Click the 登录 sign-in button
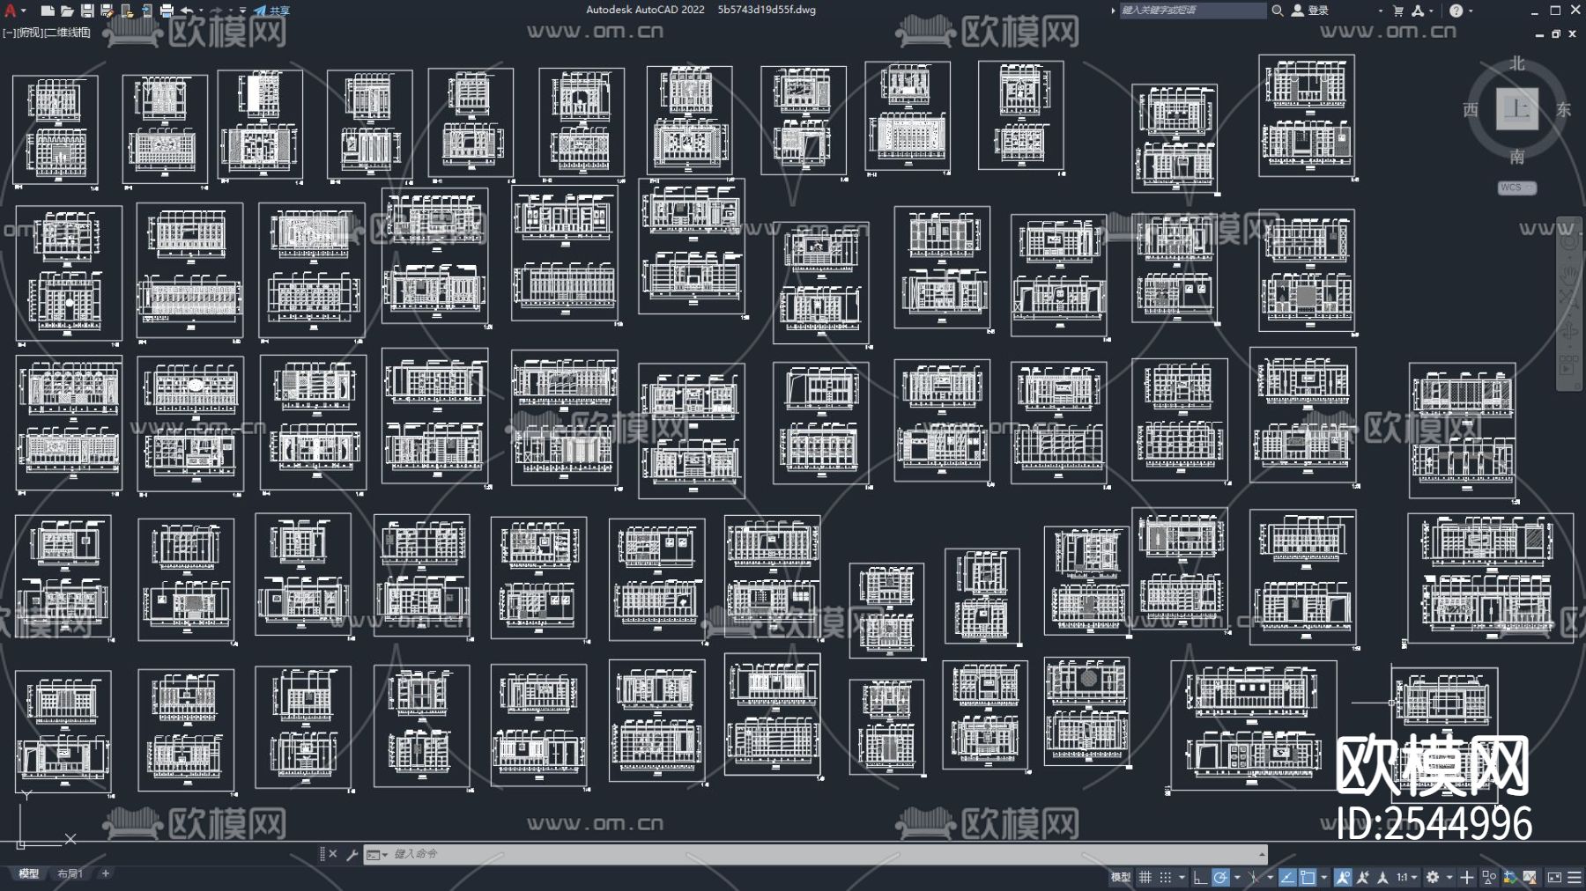1586x891 pixels. tap(1310, 11)
